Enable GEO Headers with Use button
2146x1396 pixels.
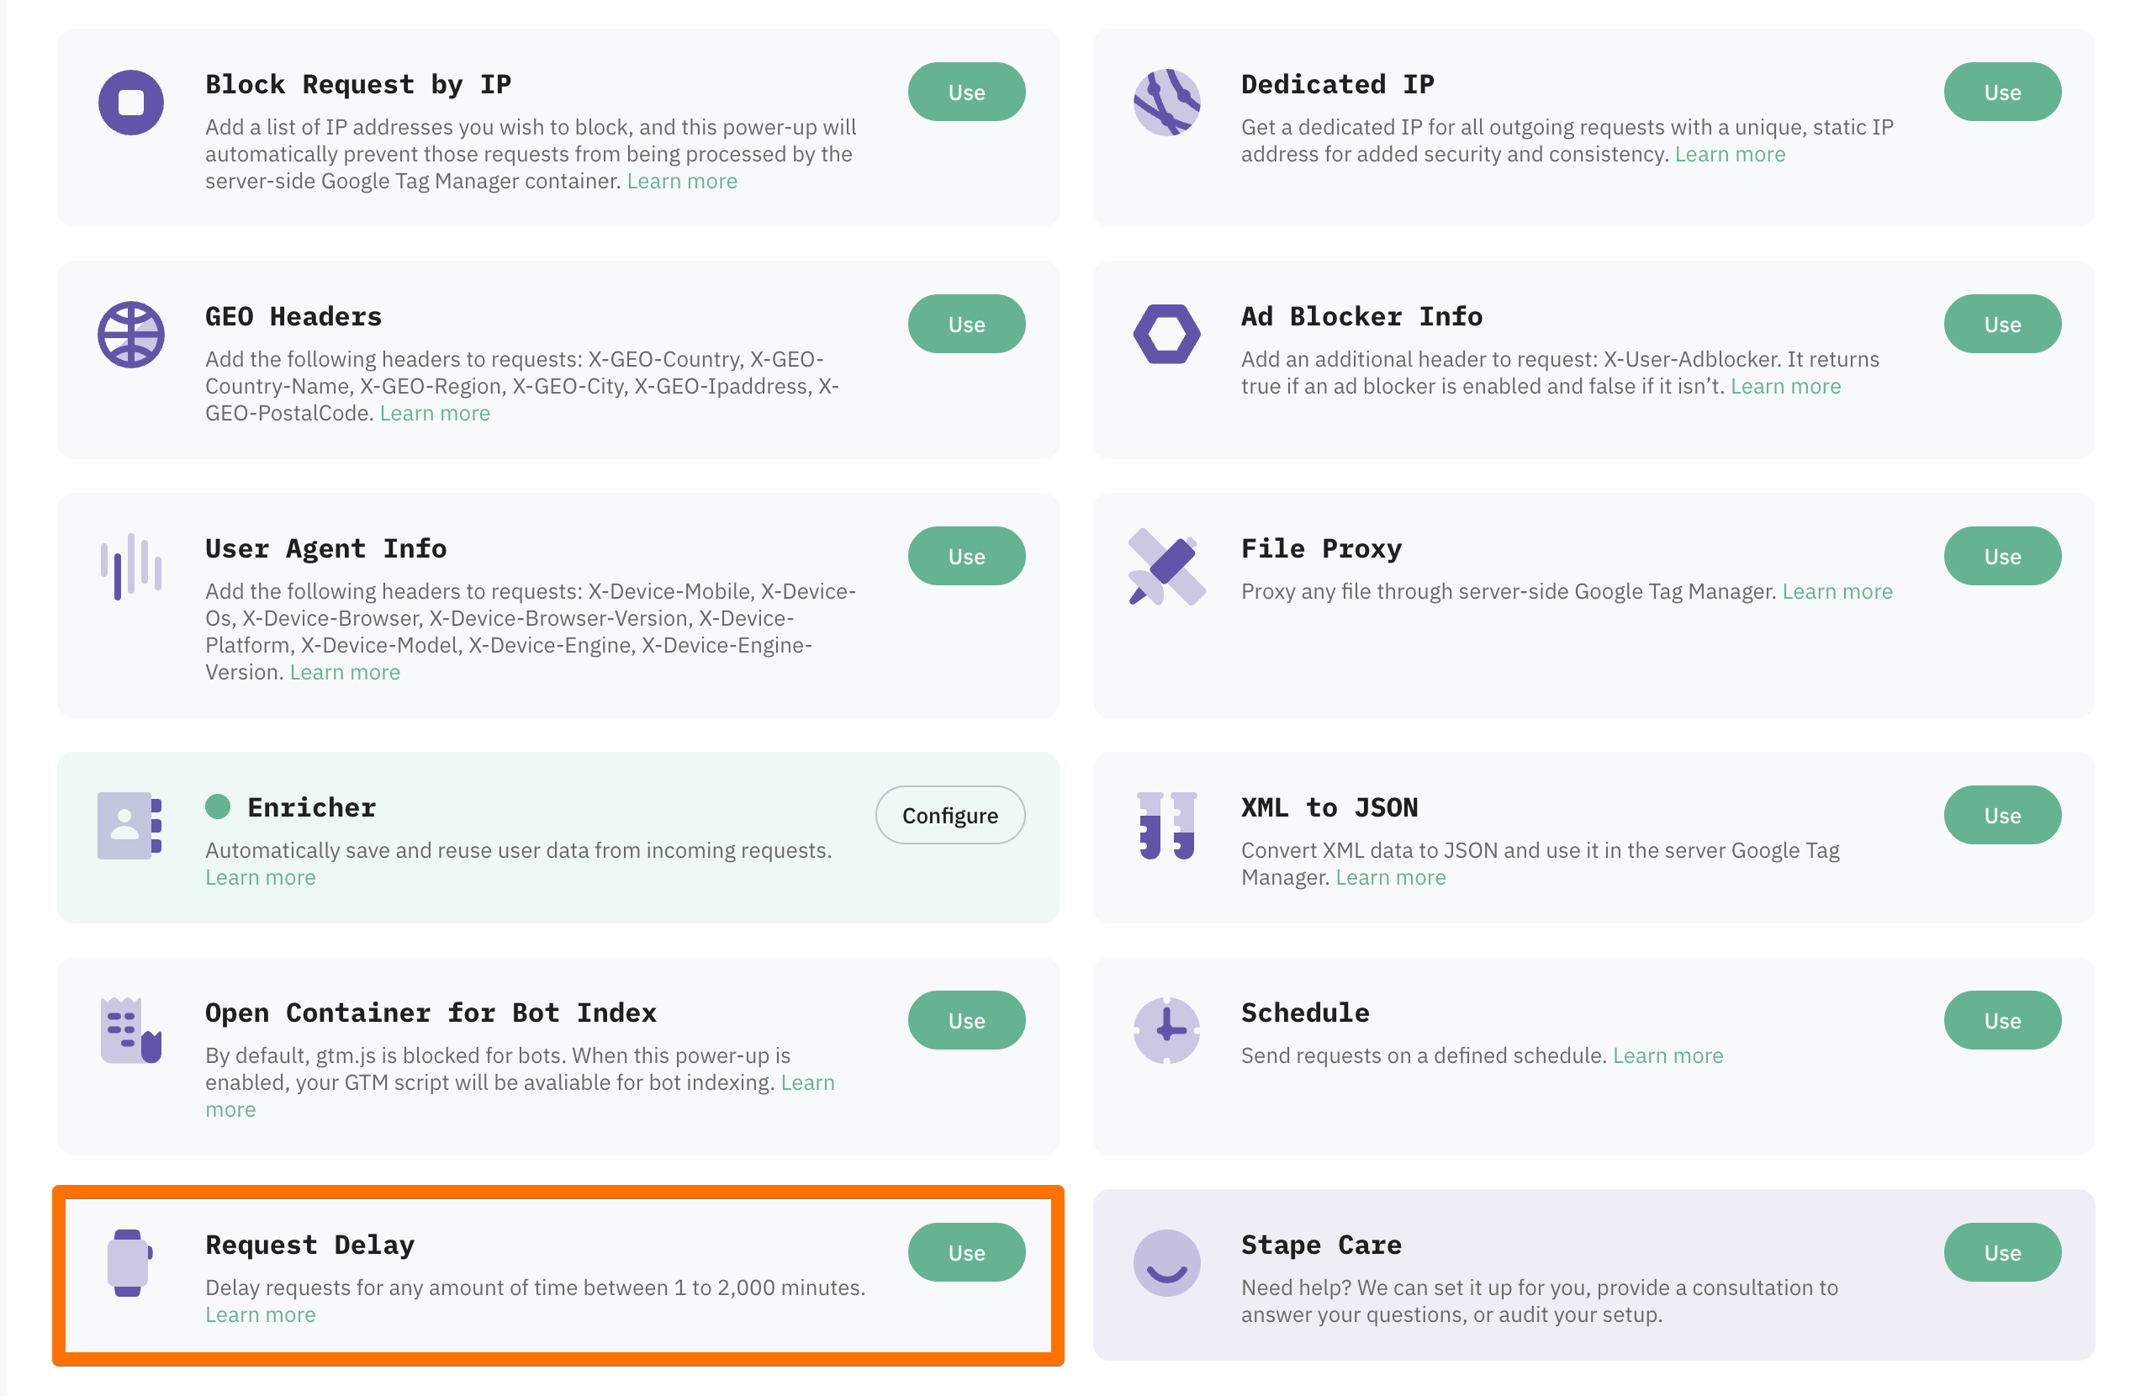point(965,324)
